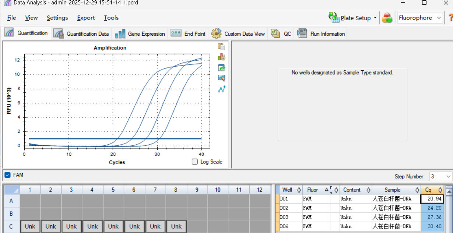Click the Data Analysis title bar app icon
Screen dimensions: 453x233
tap(7, 3)
